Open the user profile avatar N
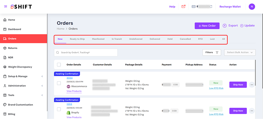This screenshot has height=119, width=263. point(252,7)
